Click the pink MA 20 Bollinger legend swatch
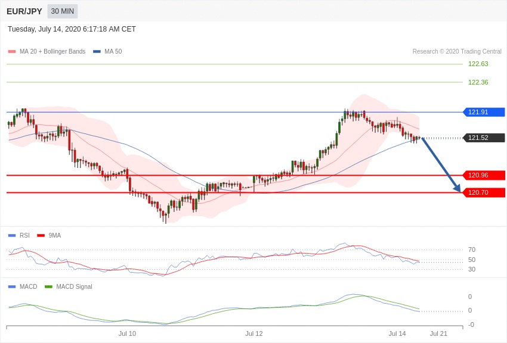 (12, 52)
